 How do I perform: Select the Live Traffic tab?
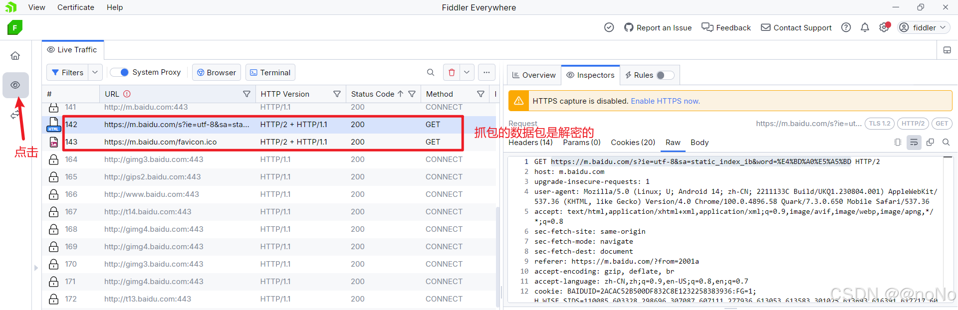[x=72, y=50]
